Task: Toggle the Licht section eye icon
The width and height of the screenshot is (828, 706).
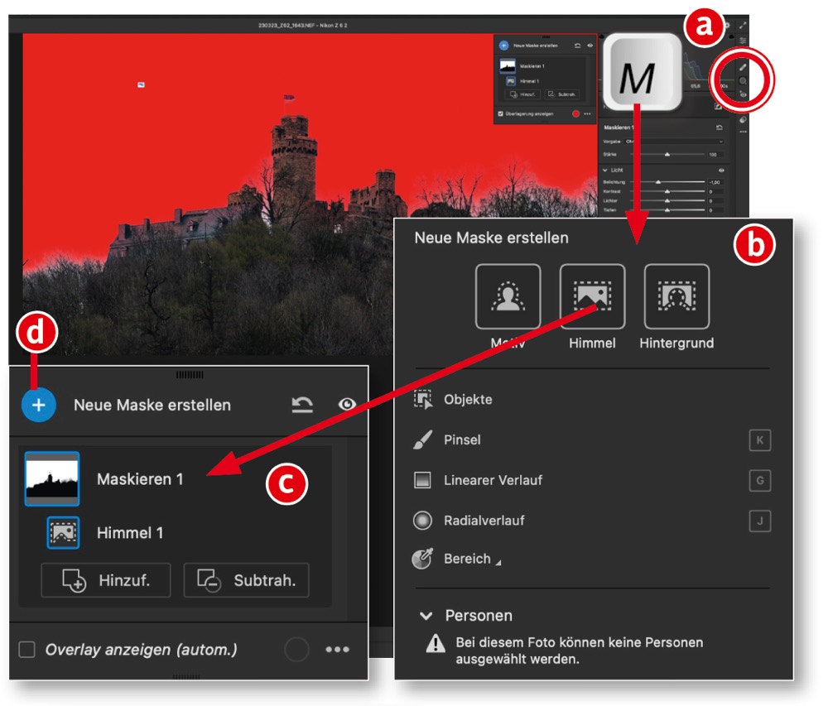Action: (721, 170)
